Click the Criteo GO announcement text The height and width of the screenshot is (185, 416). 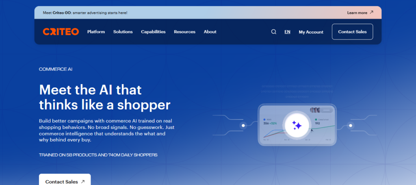[x=85, y=13]
